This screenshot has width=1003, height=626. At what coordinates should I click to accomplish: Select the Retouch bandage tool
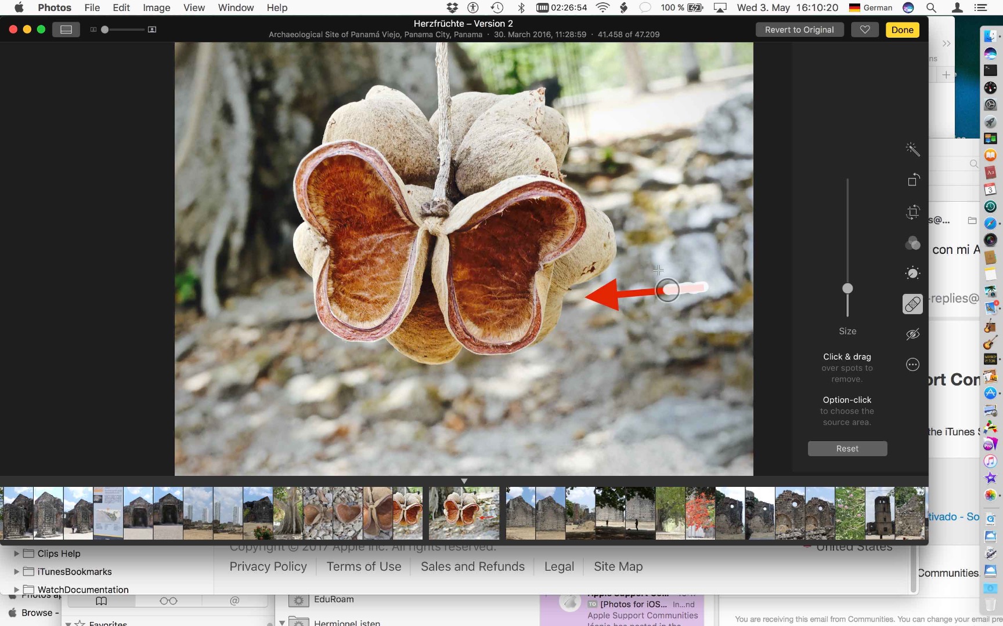(912, 304)
